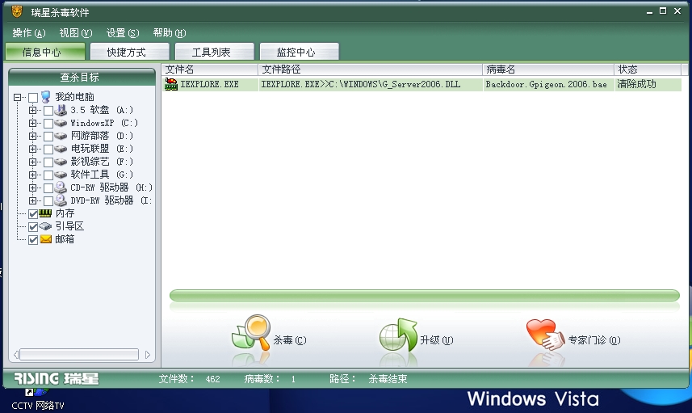The height and width of the screenshot is (413, 692).
Task: Click the memory chip icon
Action: pyautogui.click(x=45, y=213)
